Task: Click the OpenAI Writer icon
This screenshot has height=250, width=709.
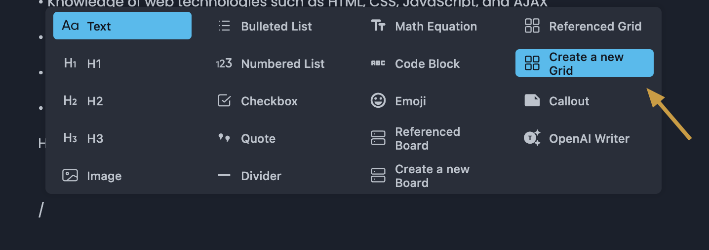Action: (x=532, y=138)
